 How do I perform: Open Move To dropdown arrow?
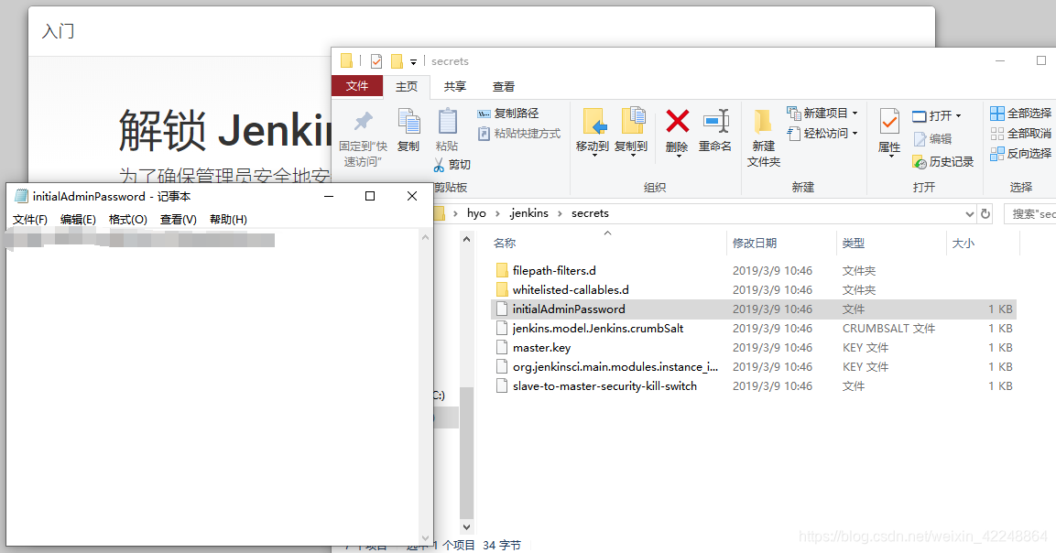(594, 157)
